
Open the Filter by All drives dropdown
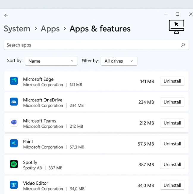point(119,61)
